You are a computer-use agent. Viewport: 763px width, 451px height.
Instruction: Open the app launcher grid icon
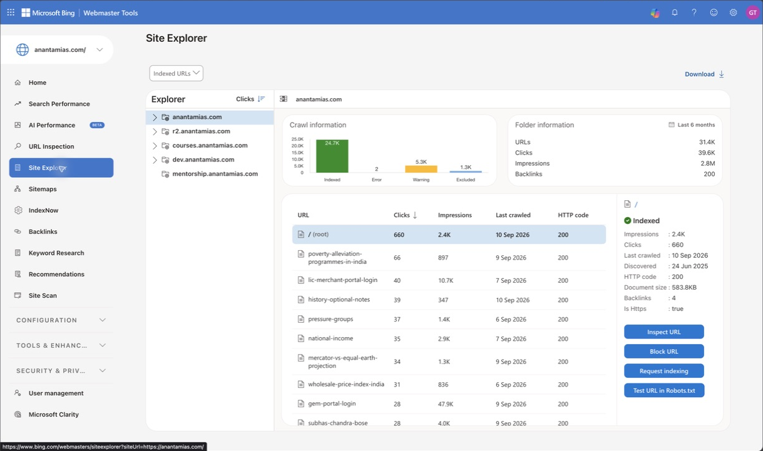pos(11,13)
